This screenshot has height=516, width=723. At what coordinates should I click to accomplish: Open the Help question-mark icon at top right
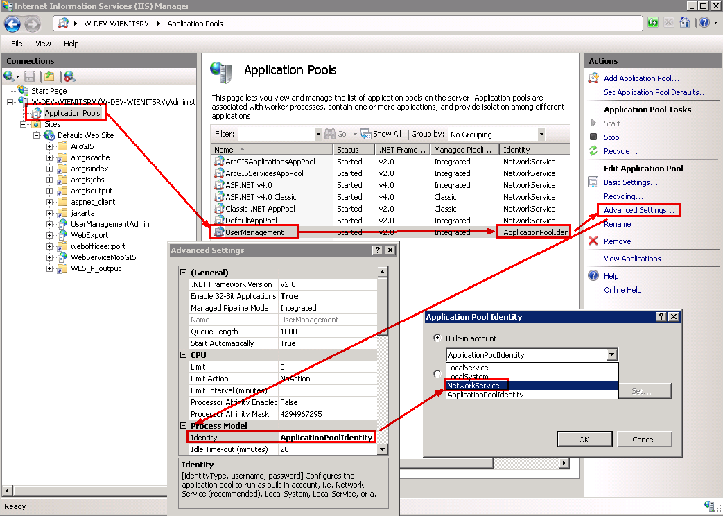tap(703, 23)
